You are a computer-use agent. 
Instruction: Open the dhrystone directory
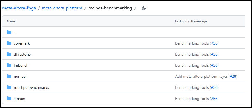(22, 54)
